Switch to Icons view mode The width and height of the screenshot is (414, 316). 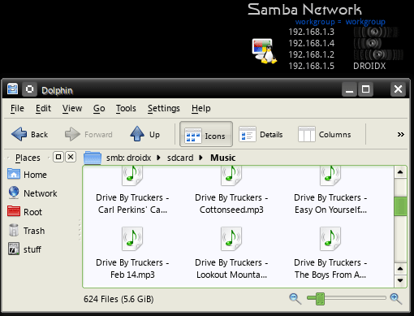[x=206, y=134]
